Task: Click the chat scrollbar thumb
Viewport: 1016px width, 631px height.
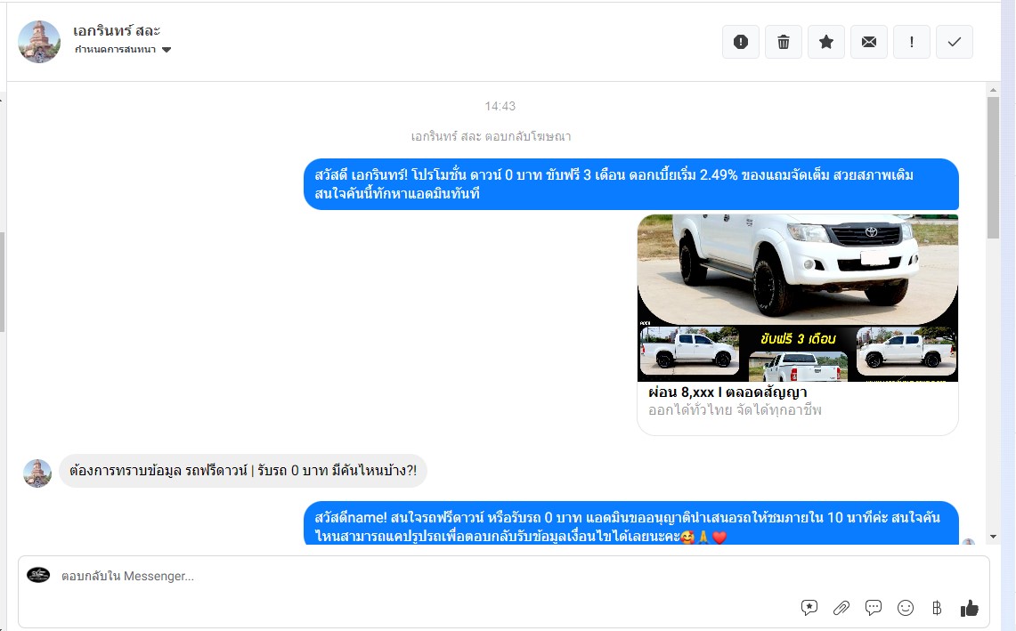Action: (994, 167)
